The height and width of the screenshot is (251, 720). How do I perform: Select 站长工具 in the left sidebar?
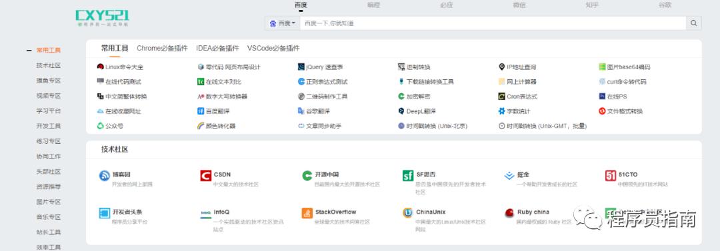point(49,232)
